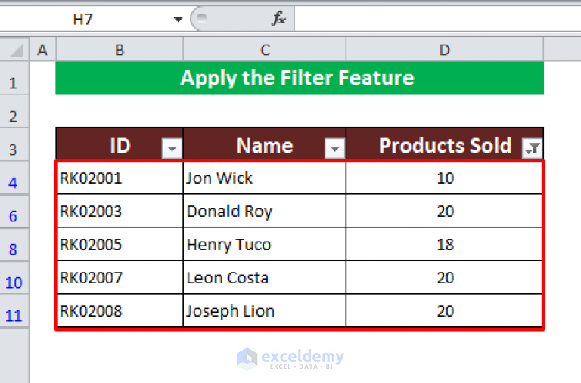
Task: Select the Joseph Lion cell
Action: 265,310
